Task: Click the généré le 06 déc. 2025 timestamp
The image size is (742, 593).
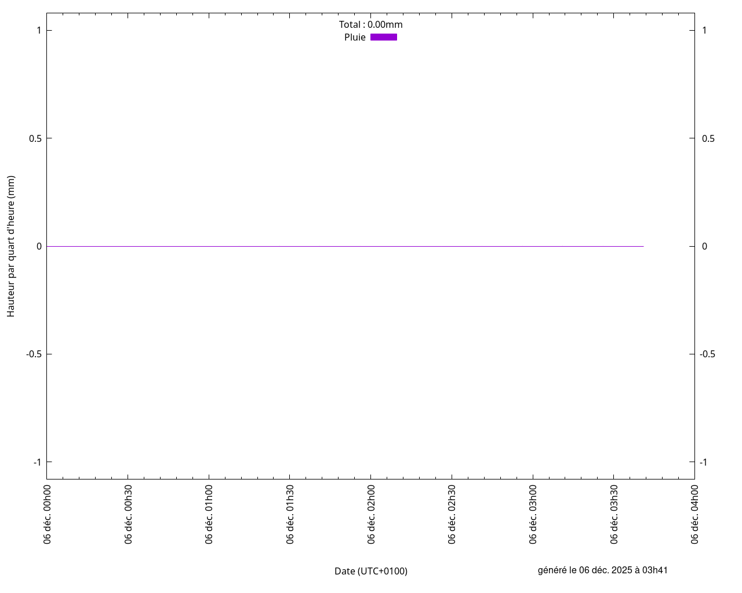Action: [x=603, y=570]
